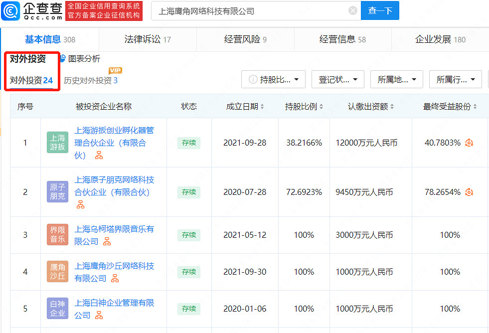
Task: Expand the 登记状态 filter dropdown
Action: tap(337, 79)
